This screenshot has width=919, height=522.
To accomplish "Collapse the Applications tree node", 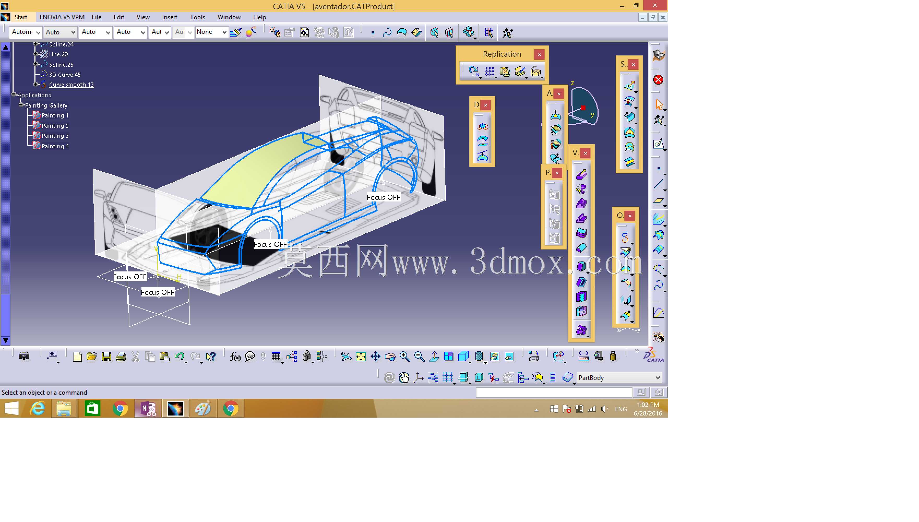I will pos(14,94).
